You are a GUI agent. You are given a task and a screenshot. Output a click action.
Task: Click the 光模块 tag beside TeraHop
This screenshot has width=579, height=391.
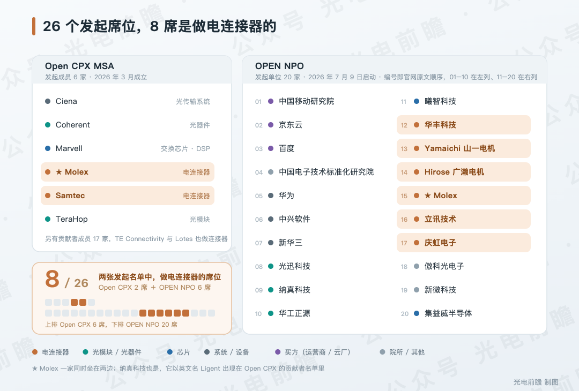(200, 220)
